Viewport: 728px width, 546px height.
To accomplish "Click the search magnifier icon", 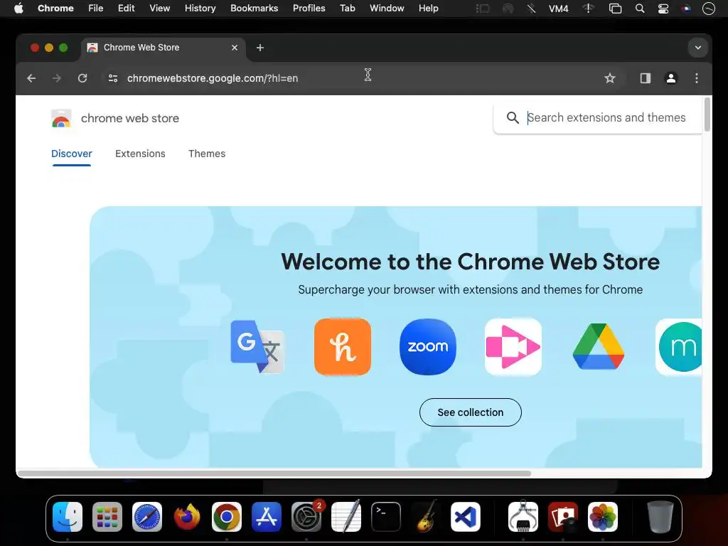I will [513, 118].
